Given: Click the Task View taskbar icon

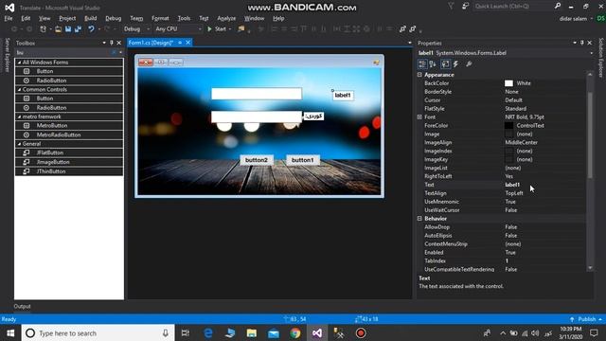Looking at the screenshot, I should 186,332.
